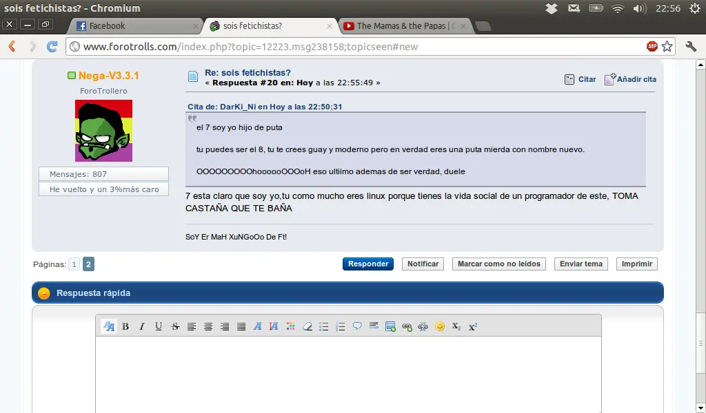Open the quoted DarKi_Ni citation link
706x413 pixels.
tap(265, 107)
